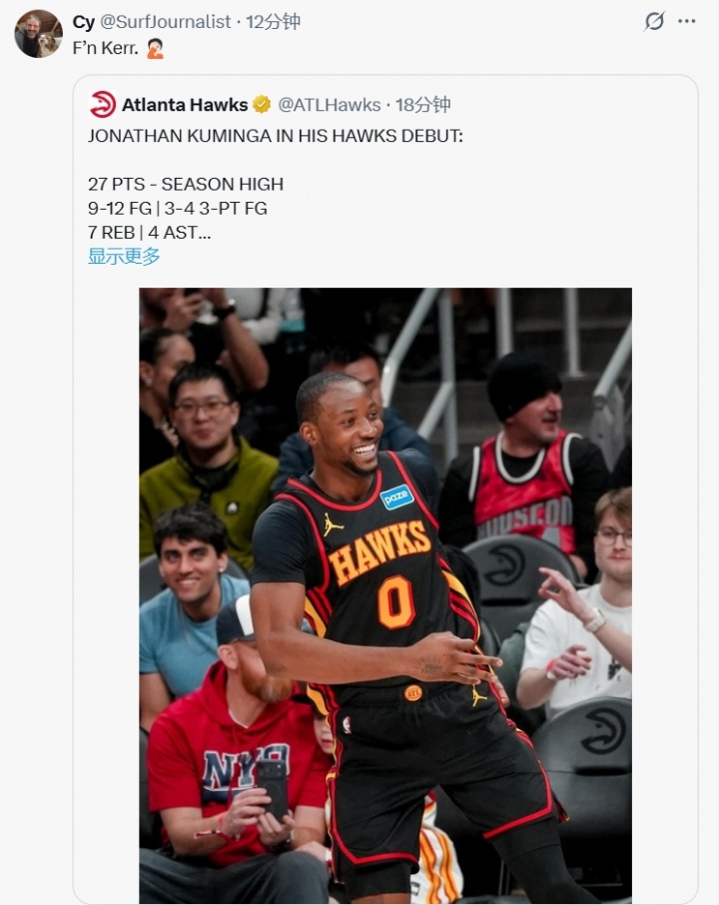Open the three-dot more options menu
Viewport: 719px width, 905px height.
pyautogui.click(x=687, y=21)
